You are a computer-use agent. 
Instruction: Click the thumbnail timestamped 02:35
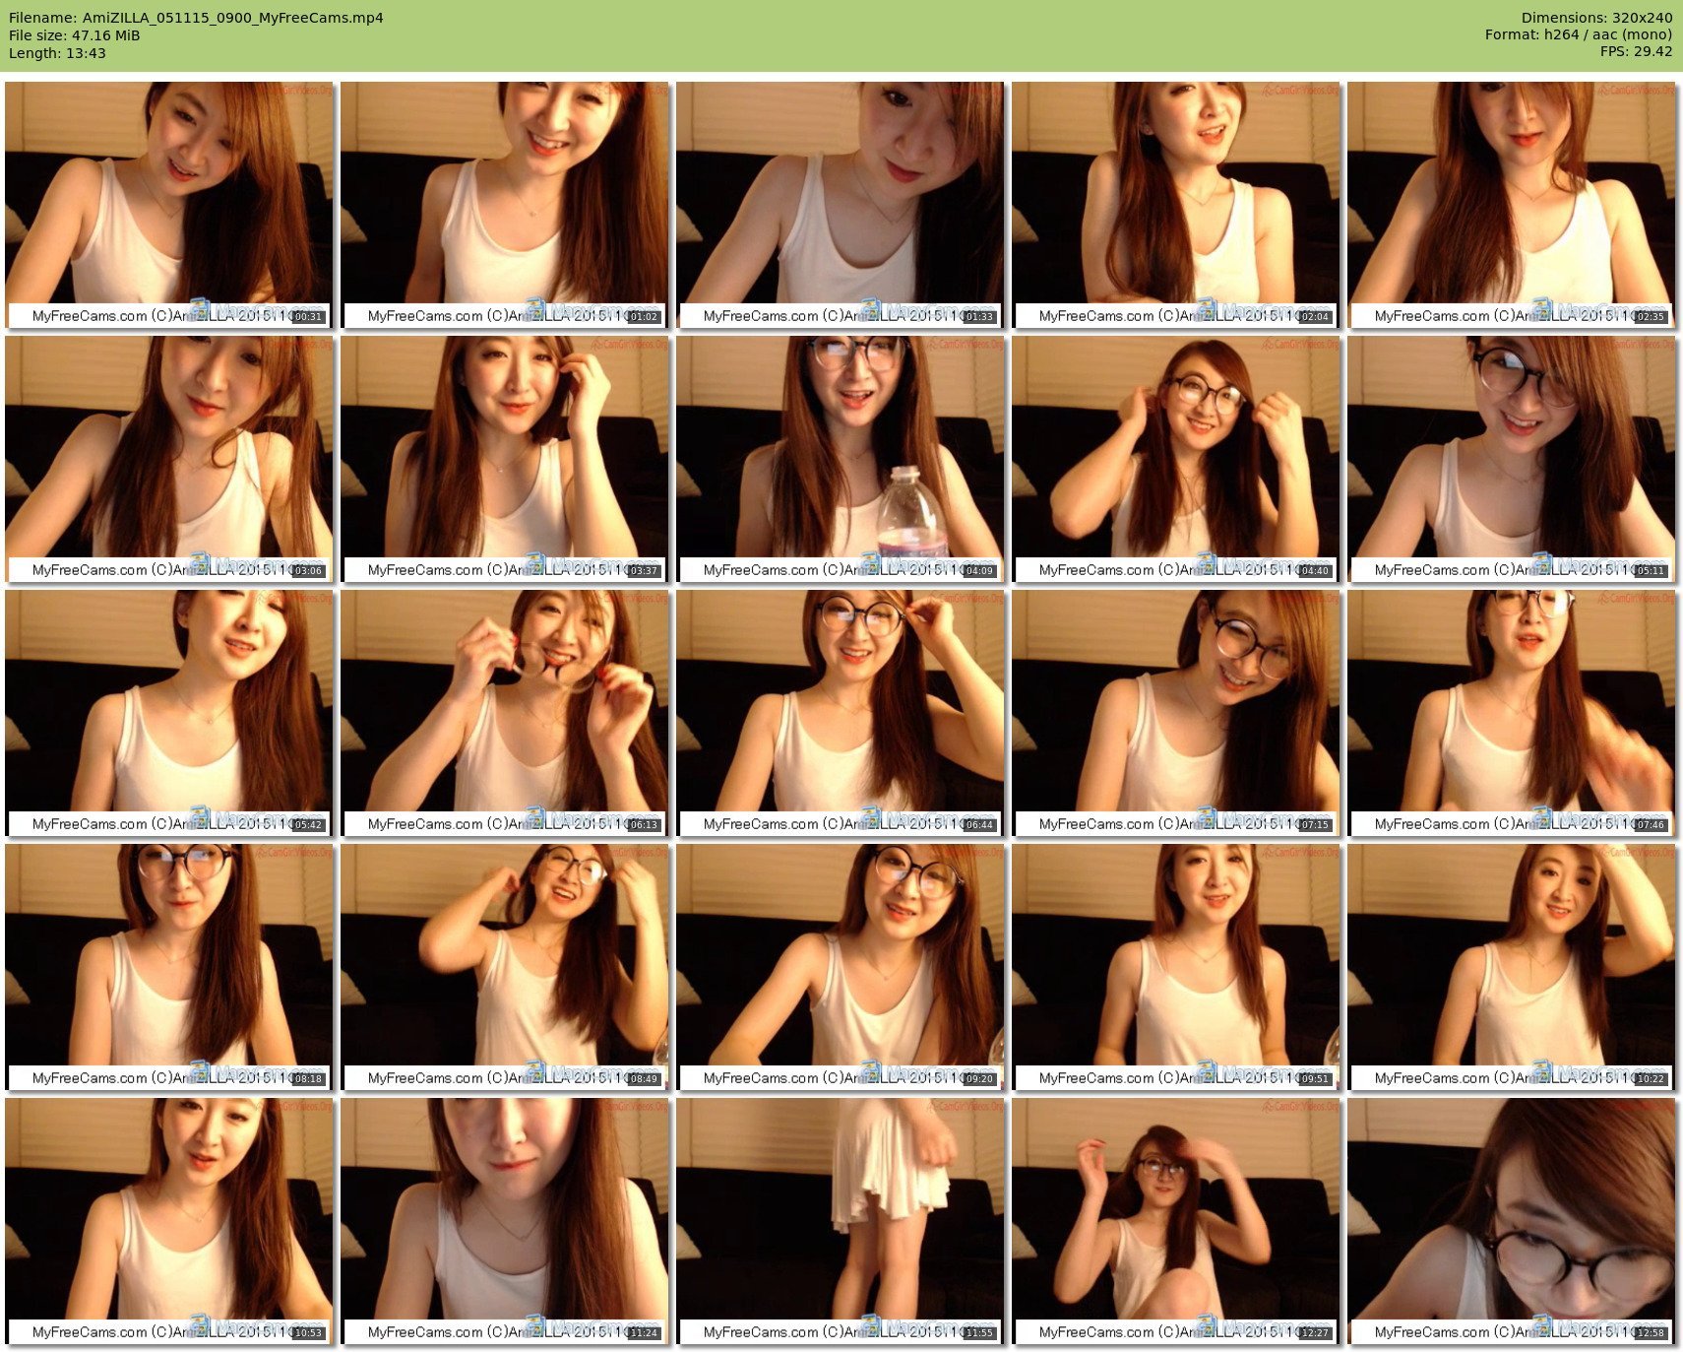point(1511,205)
